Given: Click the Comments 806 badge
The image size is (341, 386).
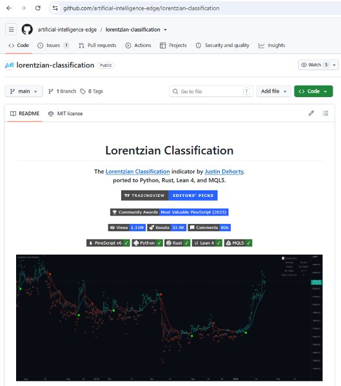Looking at the screenshot, I should (209, 228).
